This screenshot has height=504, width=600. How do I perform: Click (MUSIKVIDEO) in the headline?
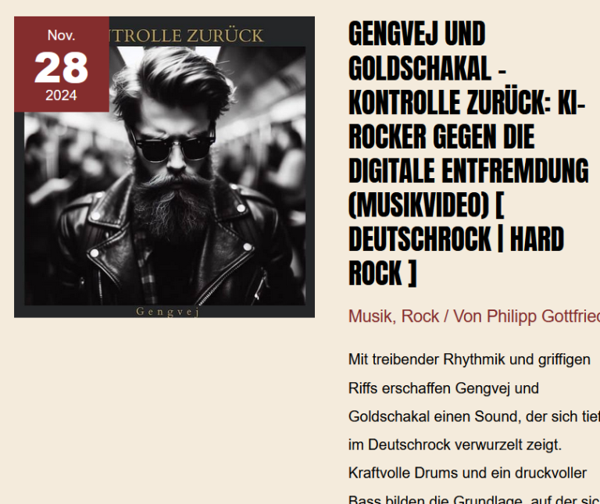point(419,206)
